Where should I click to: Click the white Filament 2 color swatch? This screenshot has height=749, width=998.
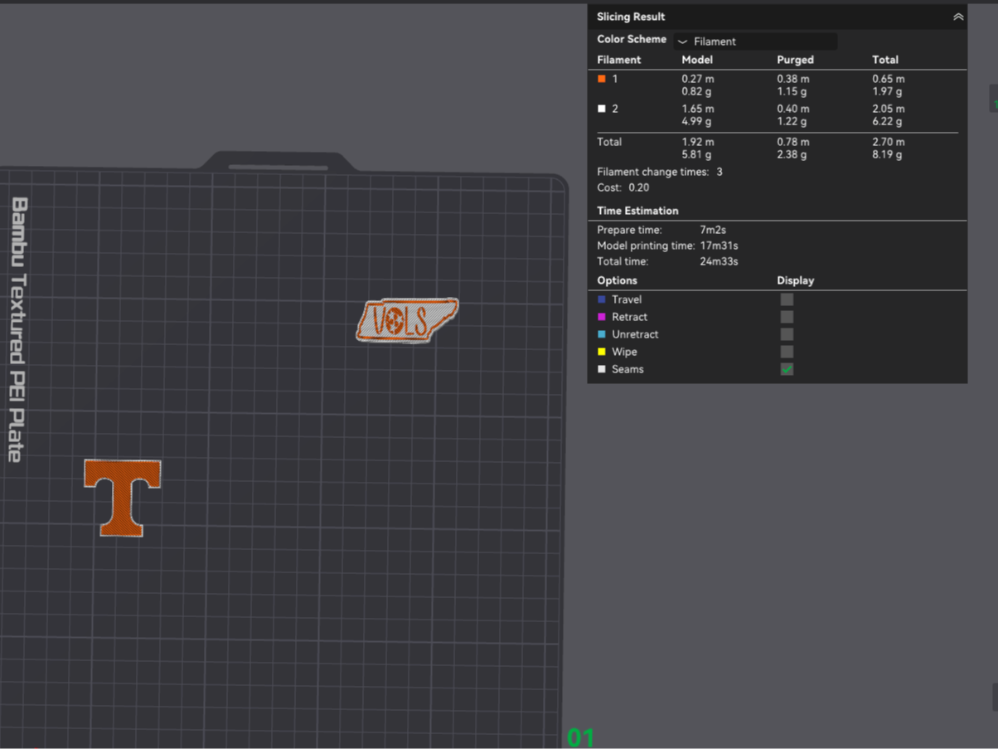click(x=602, y=109)
